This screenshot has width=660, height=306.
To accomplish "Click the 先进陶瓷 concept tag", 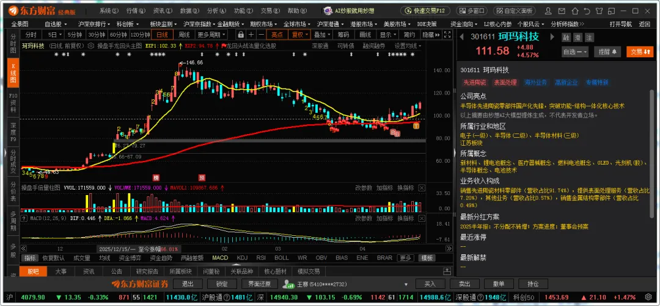I will 475,83.
